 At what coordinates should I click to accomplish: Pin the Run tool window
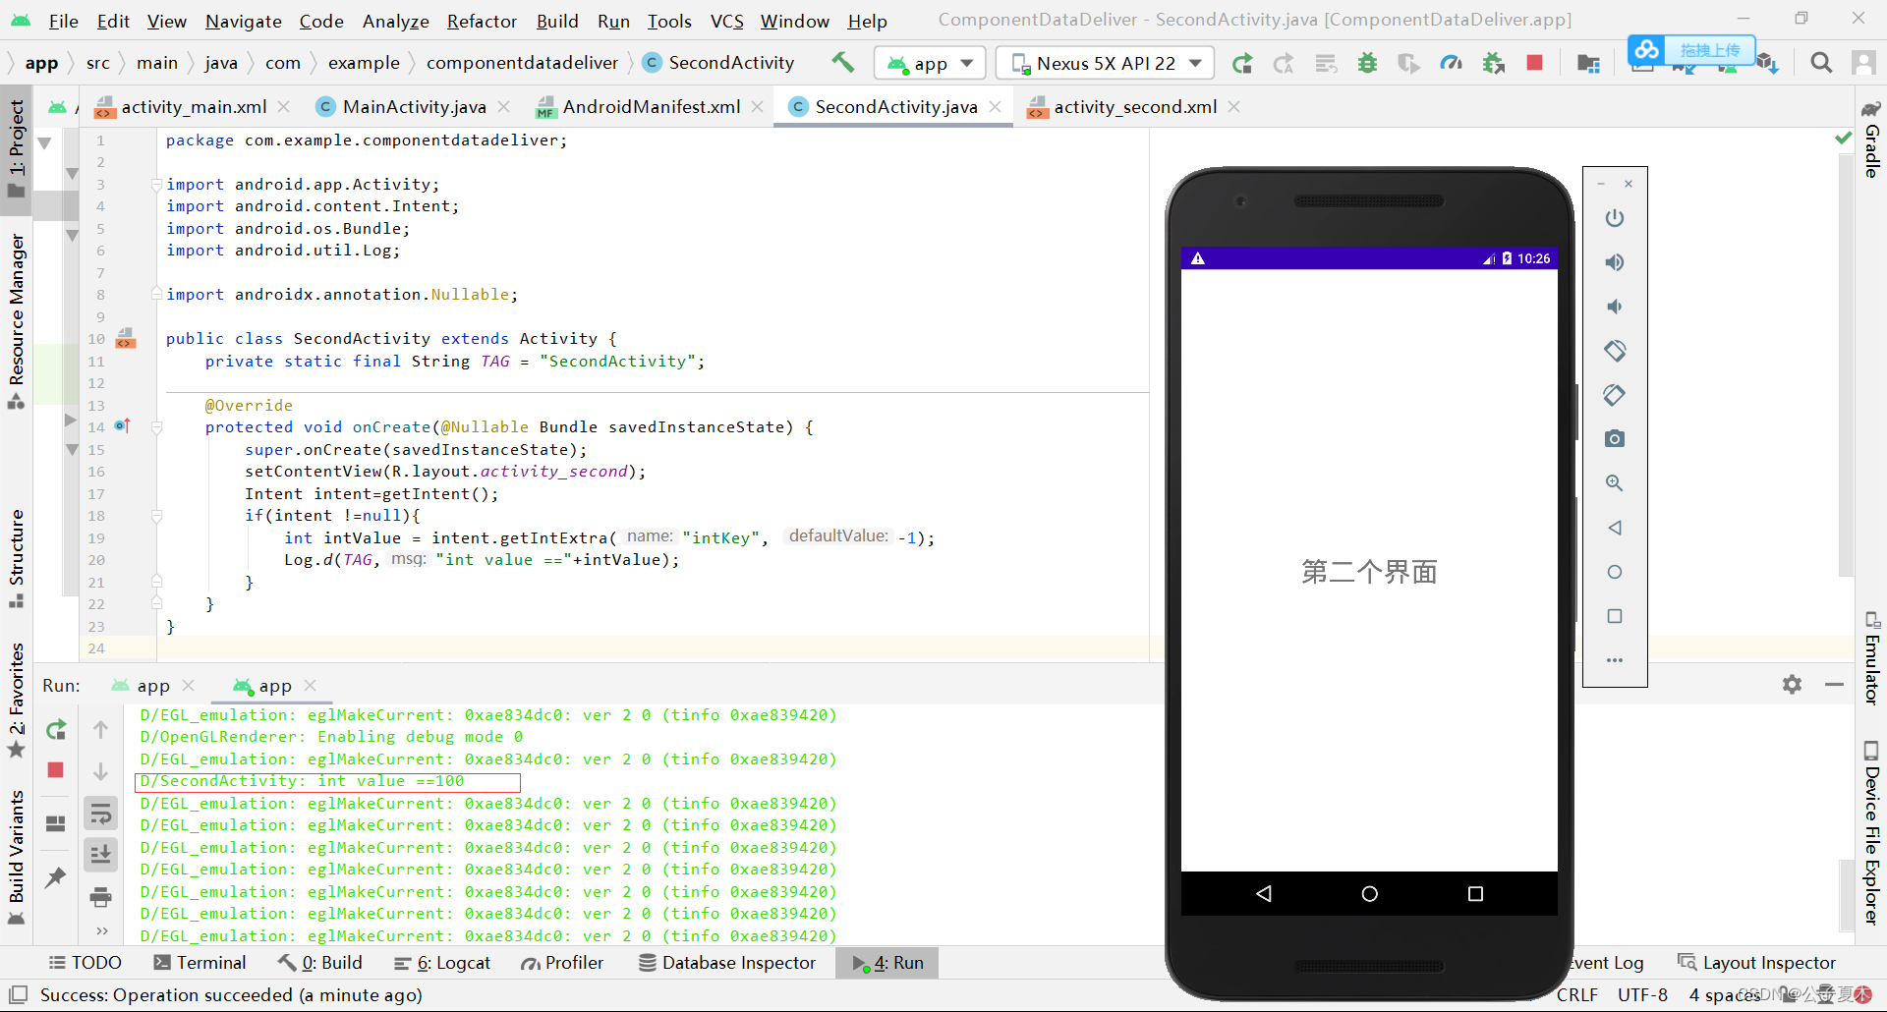click(54, 879)
